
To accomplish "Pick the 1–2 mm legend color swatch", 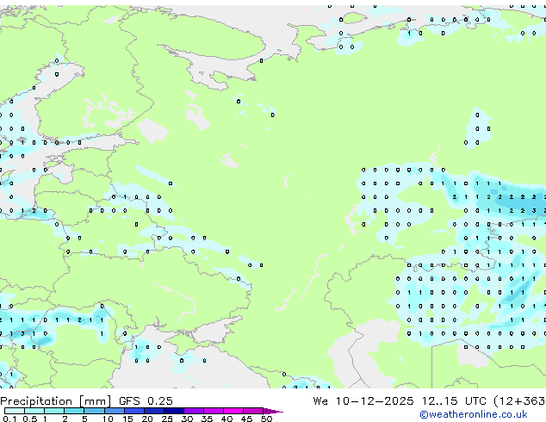I will tap(54, 411).
